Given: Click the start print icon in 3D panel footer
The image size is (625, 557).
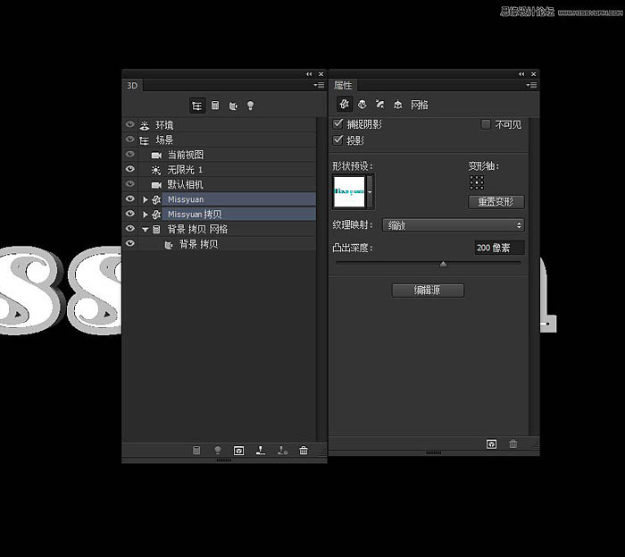Looking at the screenshot, I should click(261, 451).
